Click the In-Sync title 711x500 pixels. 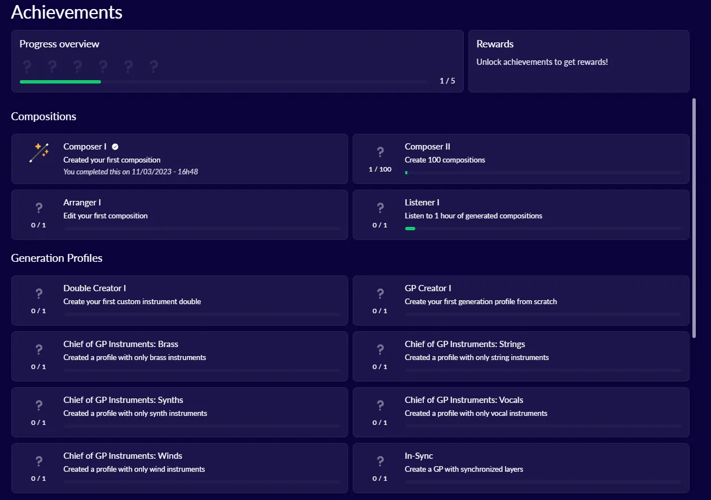click(x=419, y=456)
